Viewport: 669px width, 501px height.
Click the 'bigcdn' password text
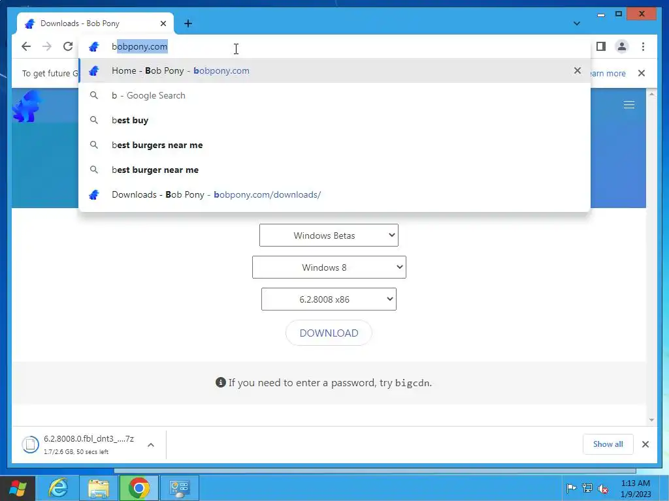pyautogui.click(x=413, y=383)
